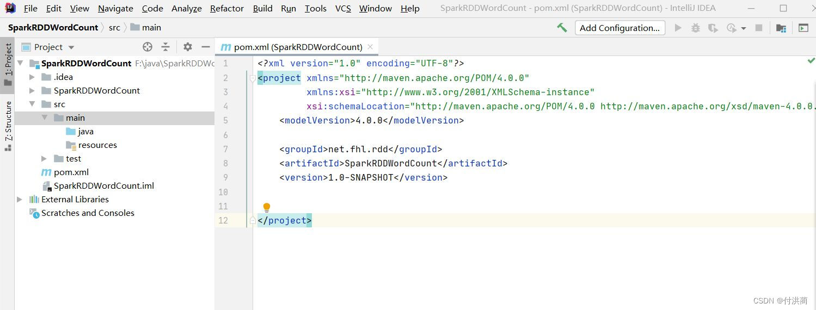Image resolution: width=816 pixels, height=310 pixels.
Task: Click line number 10 in gutter
Action: tap(223, 192)
